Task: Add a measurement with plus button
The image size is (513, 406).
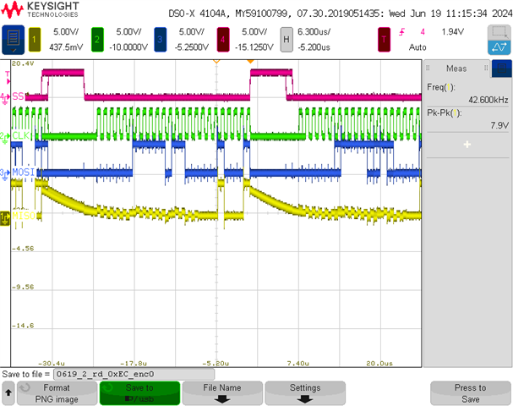Action: tap(467, 145)
